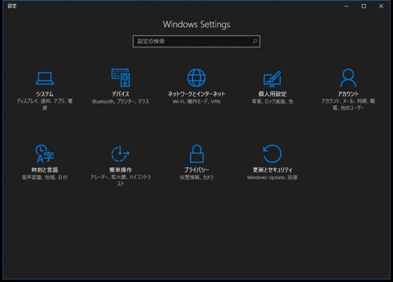Open the 更新とセキュリティ refresh icon
The height and width of the screenshot is (282, 393).
point(272,154)
